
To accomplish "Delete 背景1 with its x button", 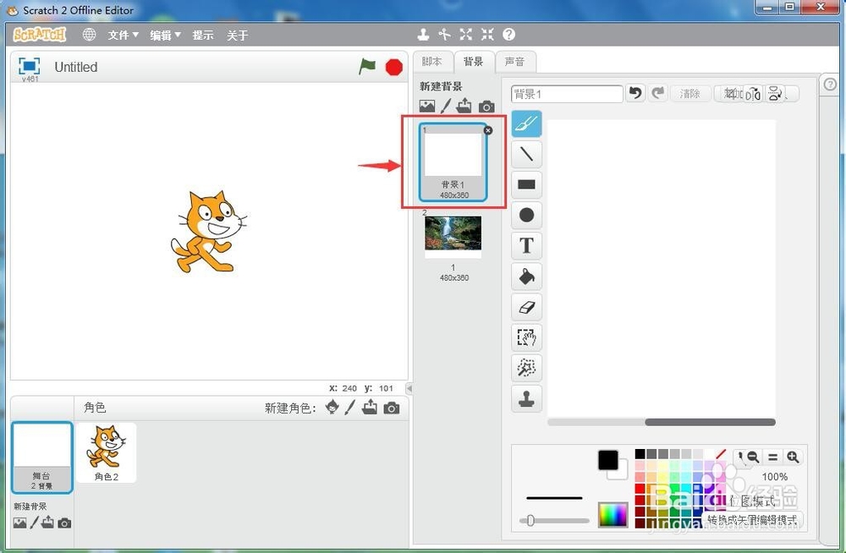I will coord(488,130).
